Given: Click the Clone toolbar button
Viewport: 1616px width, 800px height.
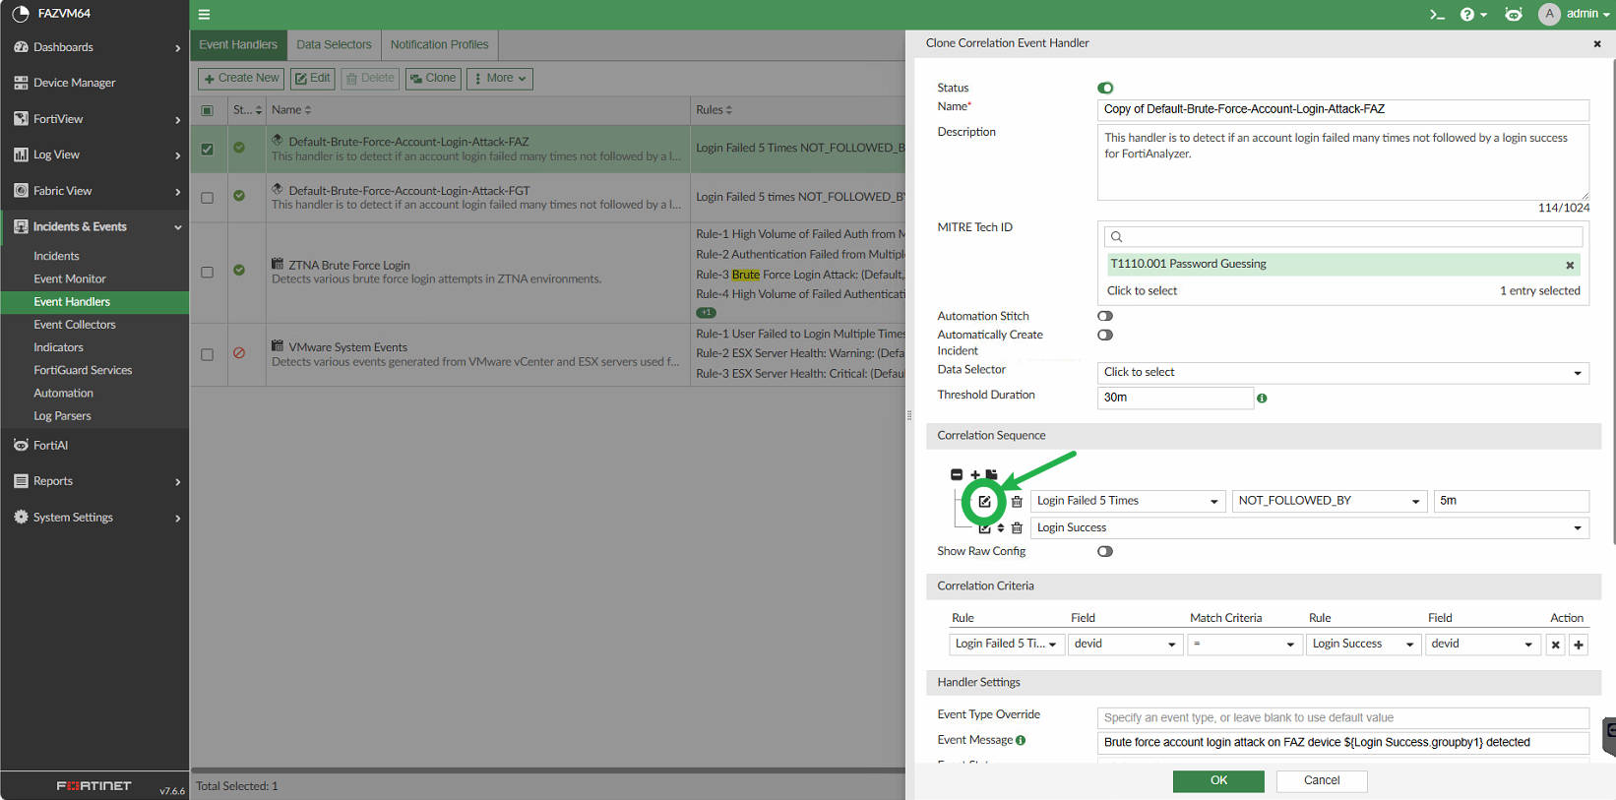Looking at the screenshot, I should coord(433,79).
